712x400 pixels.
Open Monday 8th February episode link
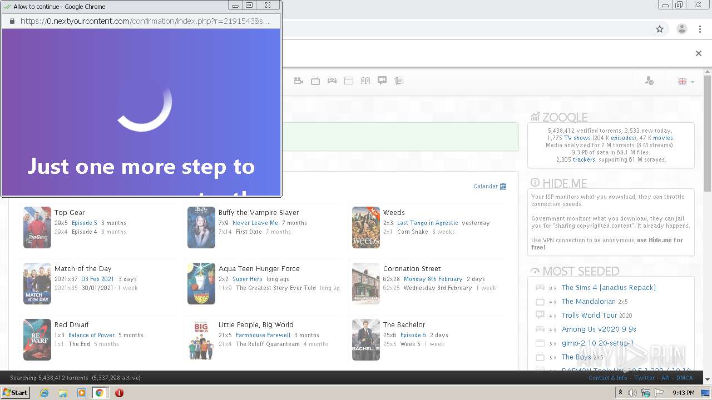[x=433, y=279]
